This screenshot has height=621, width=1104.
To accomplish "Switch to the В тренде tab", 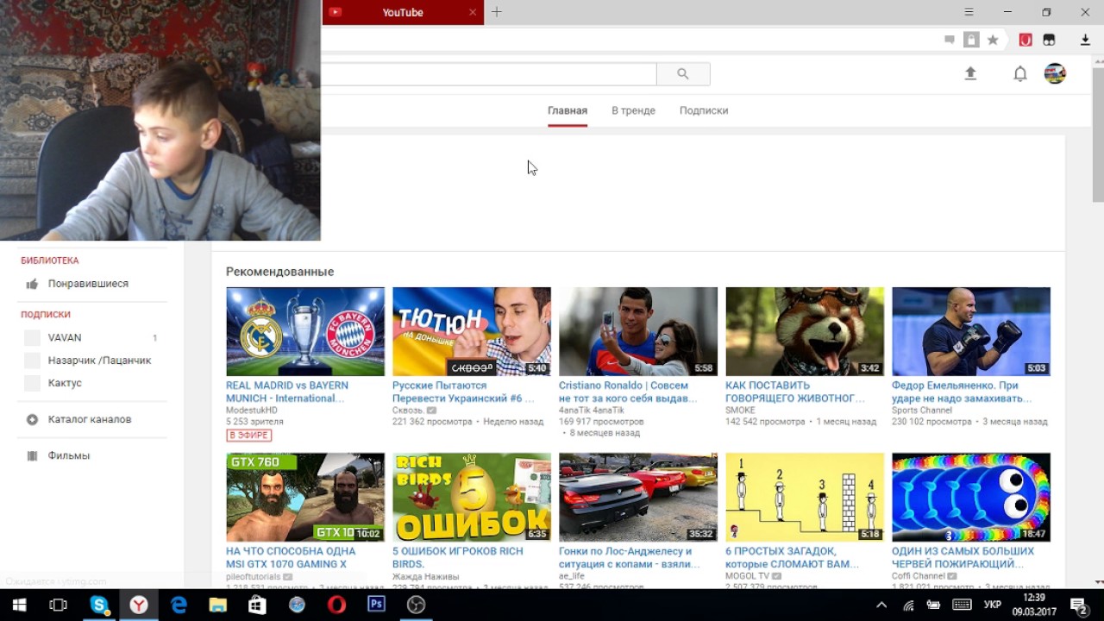I will tap(633, 110).
